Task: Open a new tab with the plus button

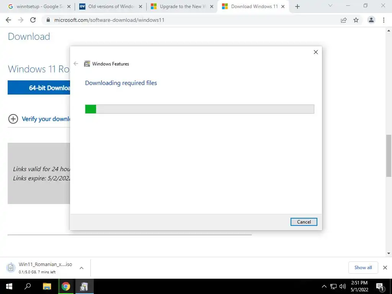Action: coord(297,7)
